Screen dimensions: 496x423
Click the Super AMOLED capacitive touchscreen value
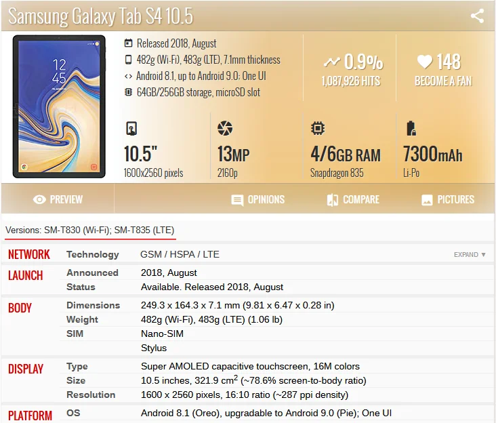pyautogui.click(x=250, y=366)
